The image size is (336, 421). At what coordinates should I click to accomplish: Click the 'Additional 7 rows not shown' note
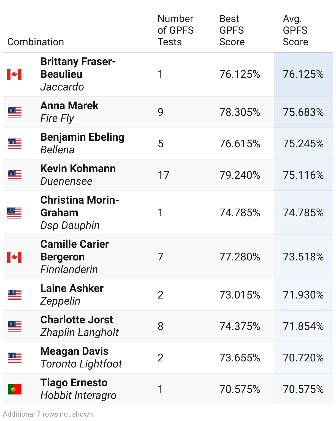49,414
